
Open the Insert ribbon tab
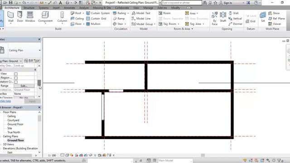pyautogui.click(x=56, y=8)
